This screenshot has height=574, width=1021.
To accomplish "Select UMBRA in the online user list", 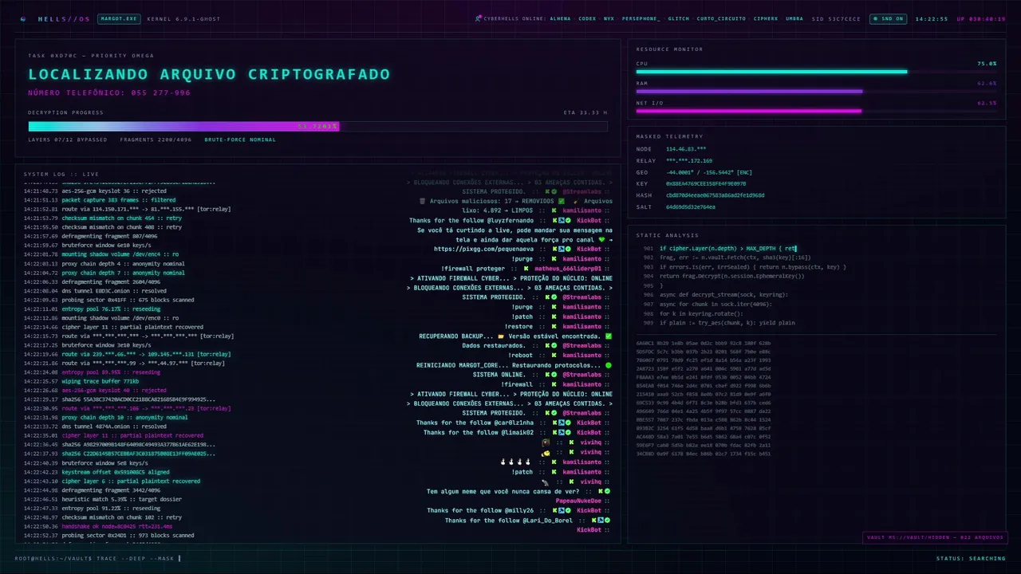I will [x=794, y=18].
